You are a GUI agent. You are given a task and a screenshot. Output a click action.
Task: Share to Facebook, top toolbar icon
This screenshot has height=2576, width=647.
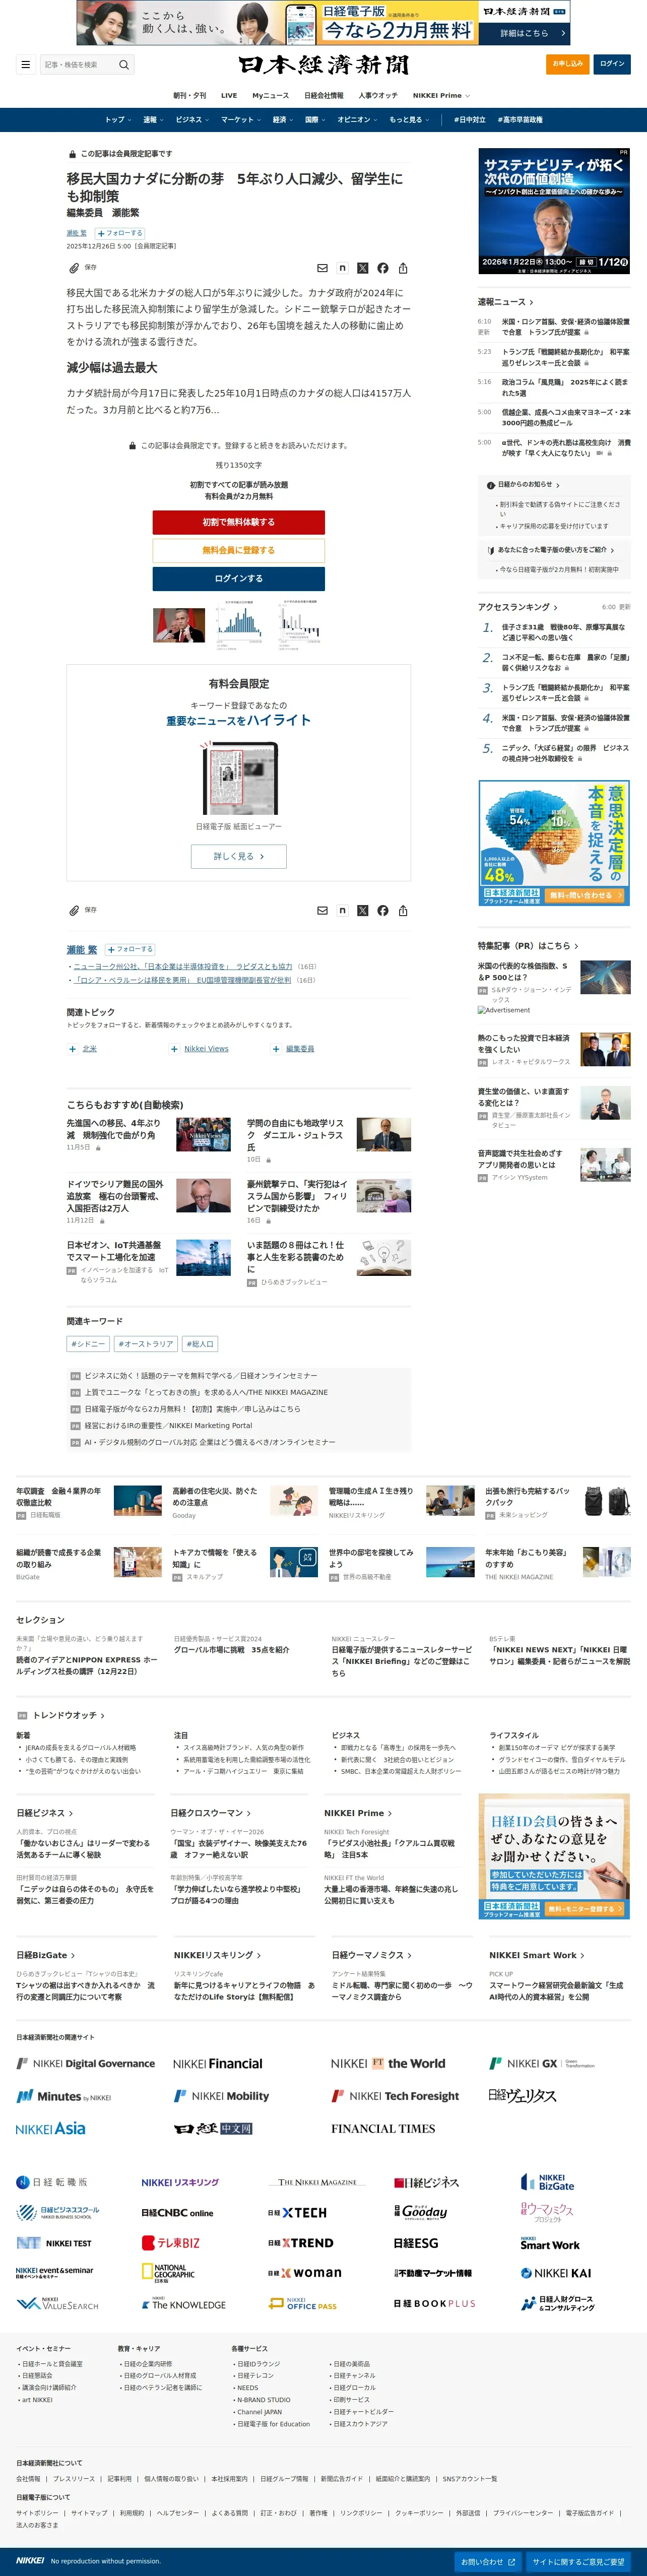[383, 268]
